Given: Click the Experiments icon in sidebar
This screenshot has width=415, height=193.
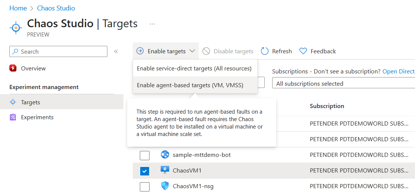Looking at the screenshot, I should click(x=13, y=117).
